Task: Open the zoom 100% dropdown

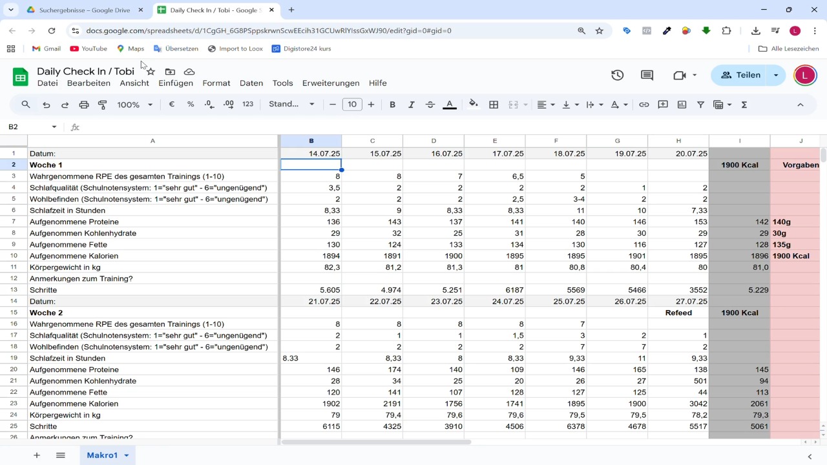Action: (x=134, y=105)
